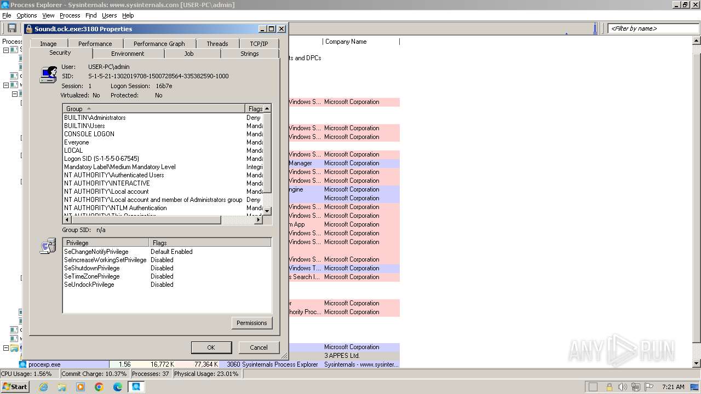Select BUILTIN\Administrators group row
This screenshot has width=701, height=394.
(x=163, y=118)
